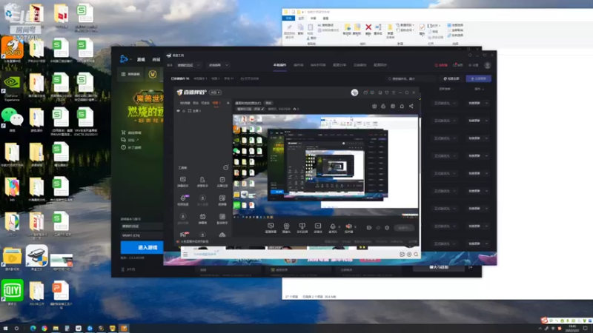Click Move to icon in Explorer ribbon
Viewport: 593px width, 333px height.
pos(347,29)
